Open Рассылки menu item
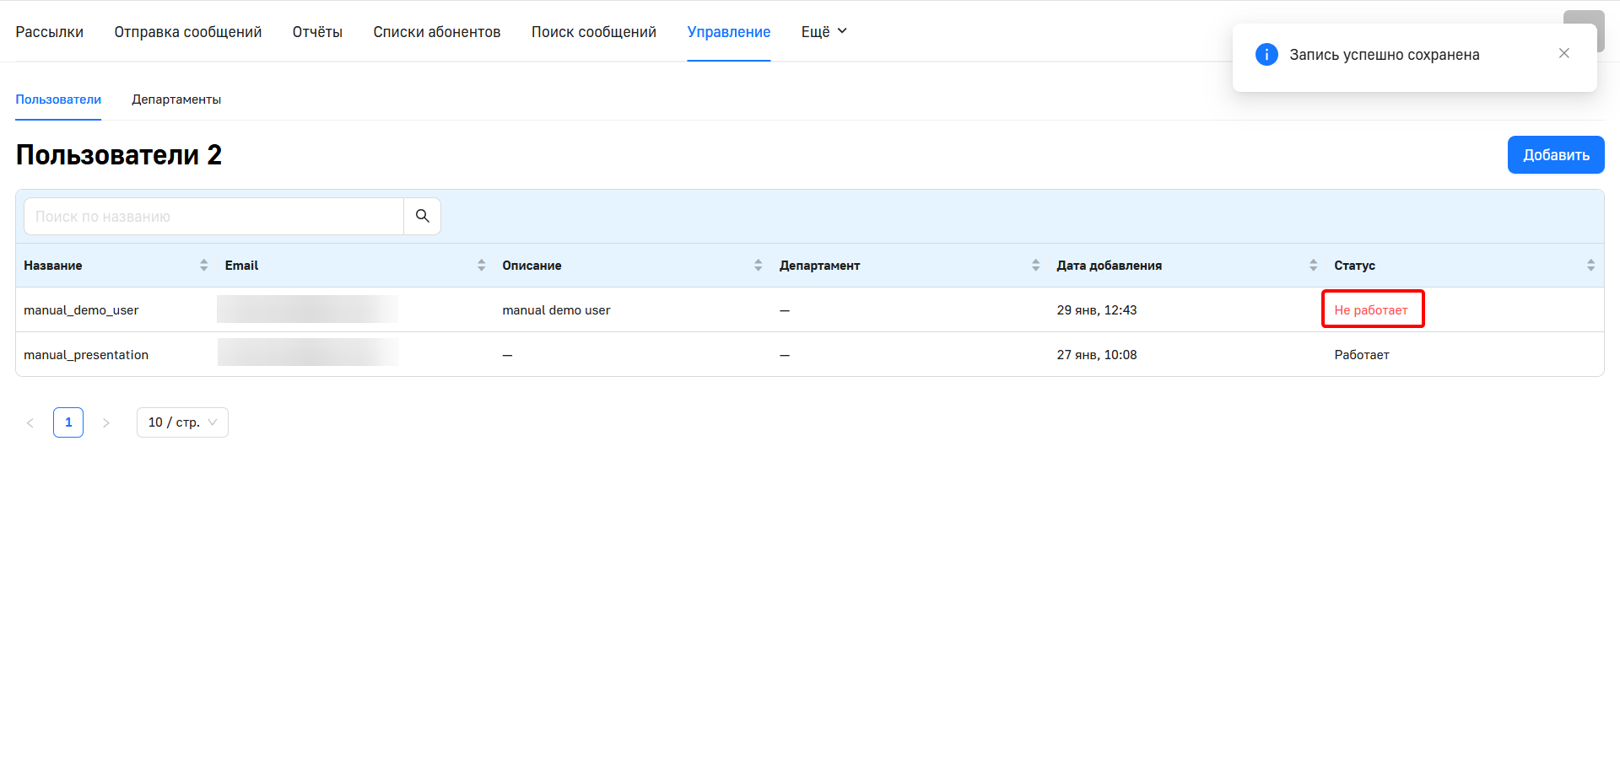Screen dimensions: 1620x769 click(x=50, y=32)
